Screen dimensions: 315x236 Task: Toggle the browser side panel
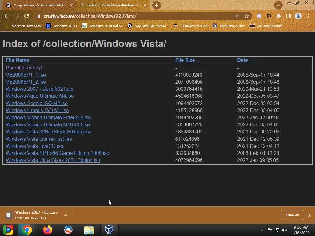pyautogui.click(x=289, y=16)
